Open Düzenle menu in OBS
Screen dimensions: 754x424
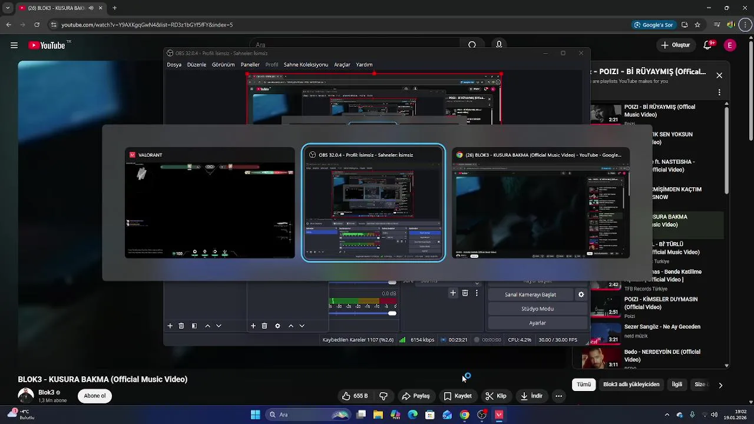pos(197,65)
